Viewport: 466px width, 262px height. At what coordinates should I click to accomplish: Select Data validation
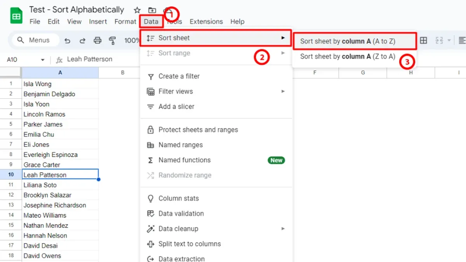[216, 214]
